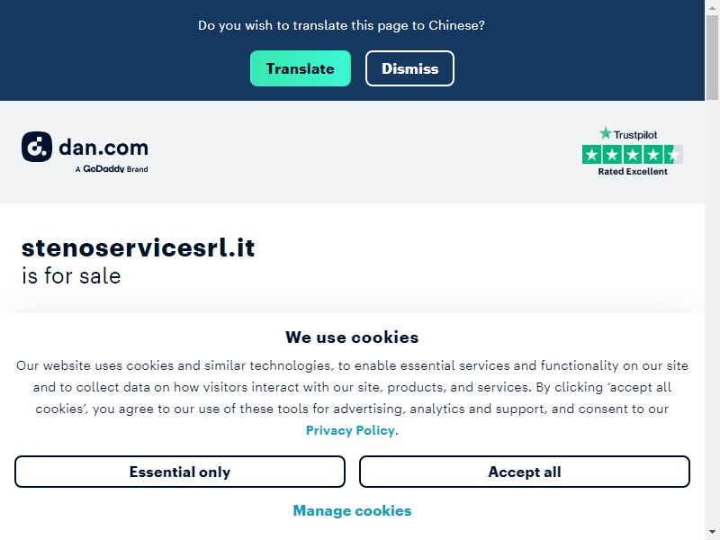
Task: Click the dan.com wordmark text
Action: tap(103, 148)
